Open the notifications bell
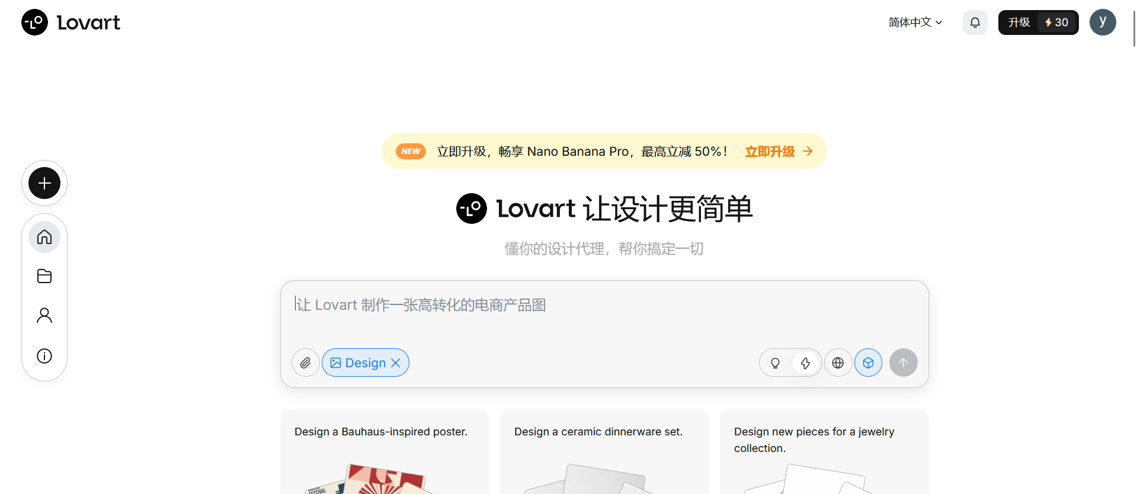Screen dimensions: 1137x494 click(x=975, y=23)
